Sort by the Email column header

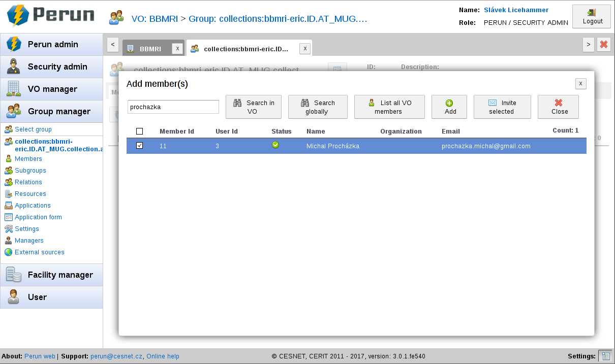(x=451, y=131)
